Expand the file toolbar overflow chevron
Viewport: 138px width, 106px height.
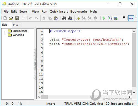[x=24, y=17]
